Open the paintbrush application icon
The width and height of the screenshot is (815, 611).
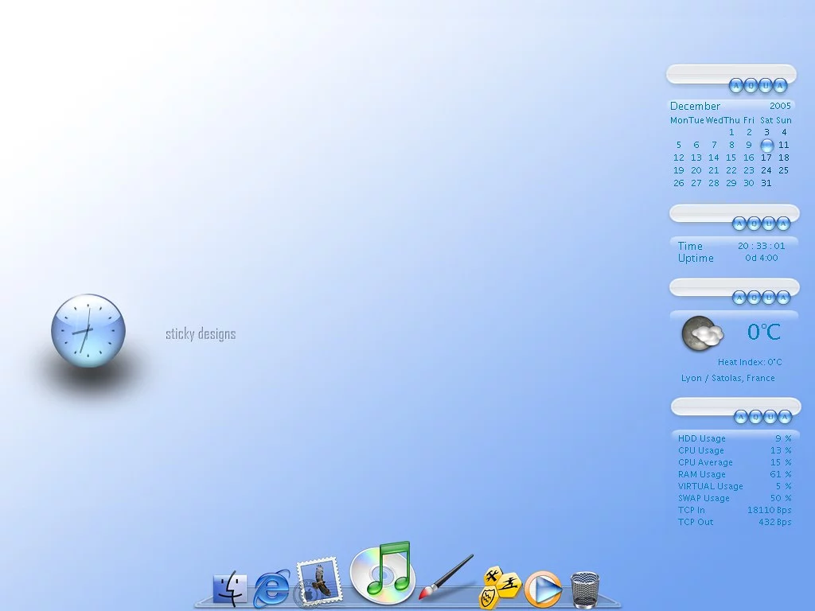click(446, 578)
